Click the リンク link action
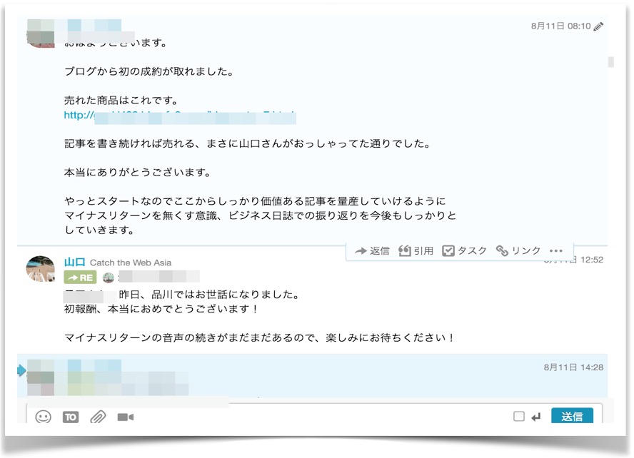The image size is (634, 458). pos(518,251)
